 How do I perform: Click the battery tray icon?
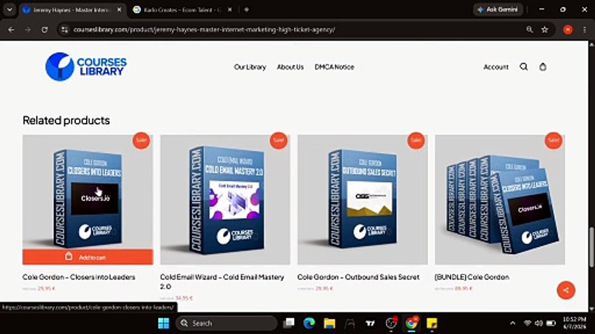pyautogui.click(x=551, y=323)
